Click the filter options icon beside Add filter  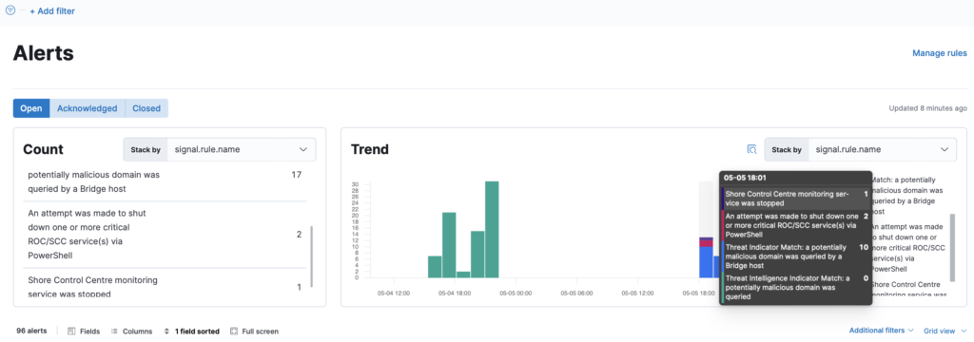(x=10, y=9)
